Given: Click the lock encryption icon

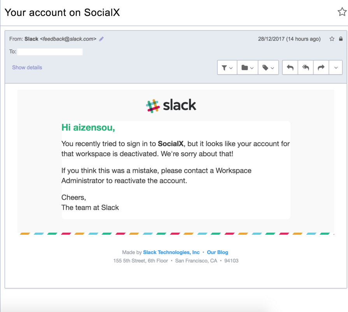Looking at the screenshot, I should (341, 39).
